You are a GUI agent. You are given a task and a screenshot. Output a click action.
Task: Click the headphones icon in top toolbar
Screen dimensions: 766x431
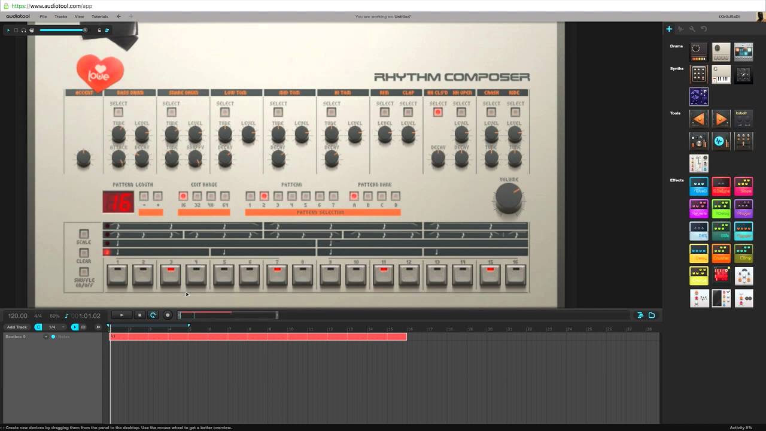click(x=24, y=30)
